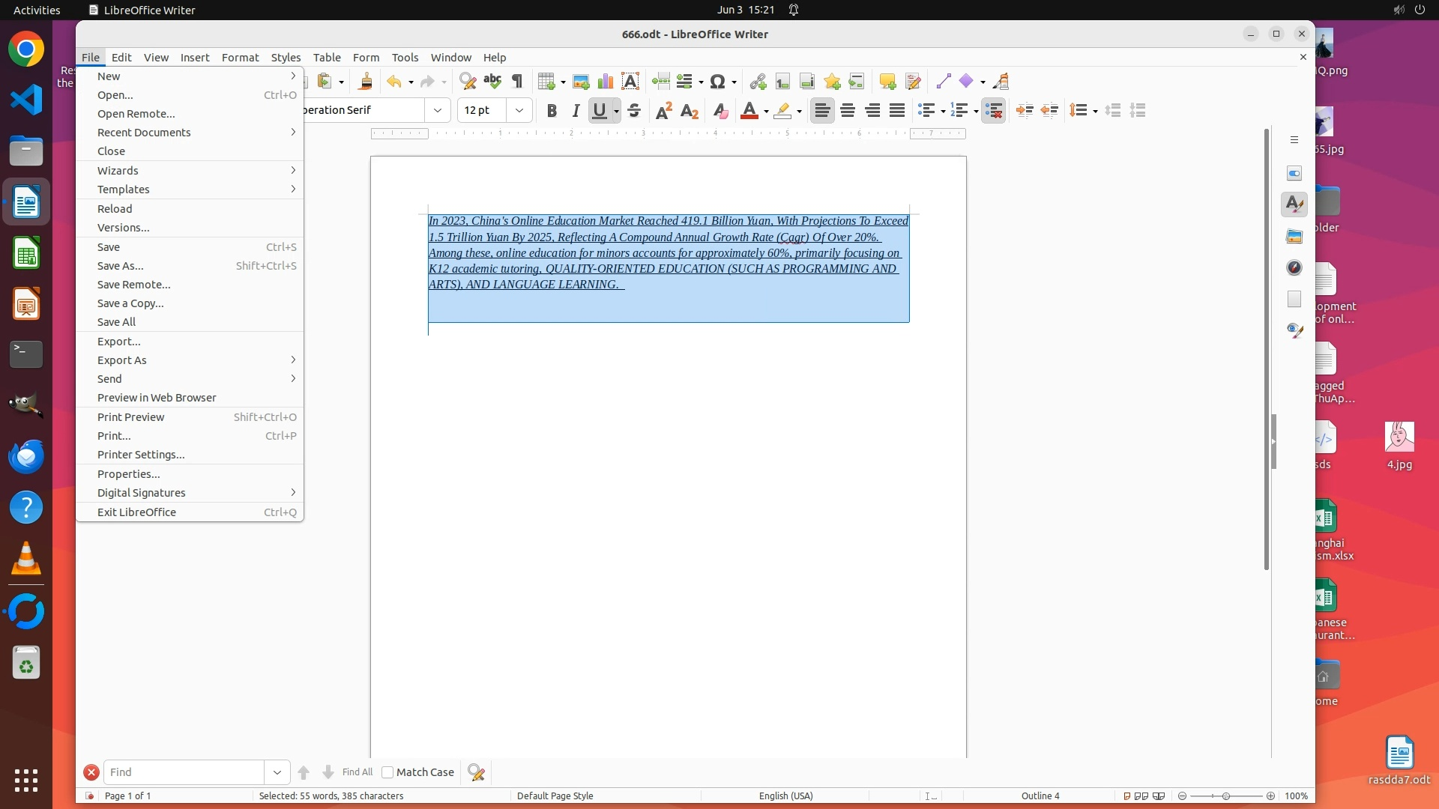Image resolution: width=1439 pixels, height=809 pixels.
Task: Toggle the Bold formatting button
Action: tap(552, 111)
